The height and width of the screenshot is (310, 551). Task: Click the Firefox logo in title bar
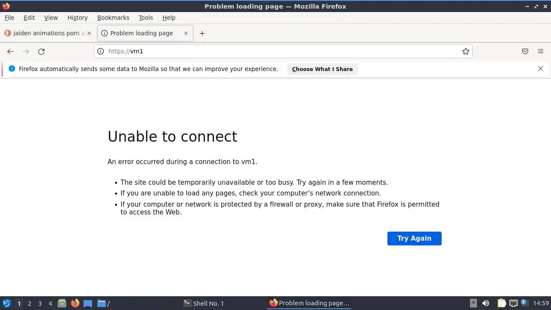pos(6,6)
